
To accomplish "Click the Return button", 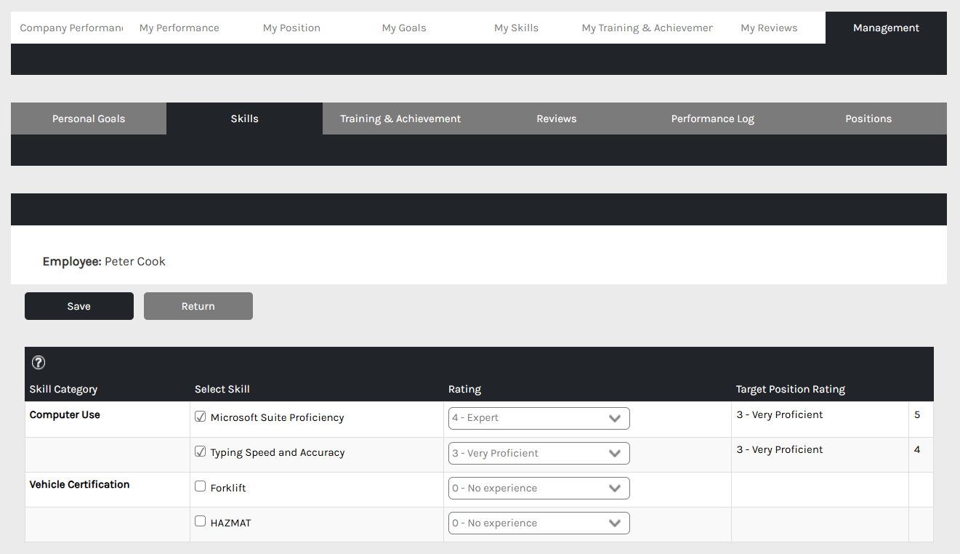I will [198, 306].
